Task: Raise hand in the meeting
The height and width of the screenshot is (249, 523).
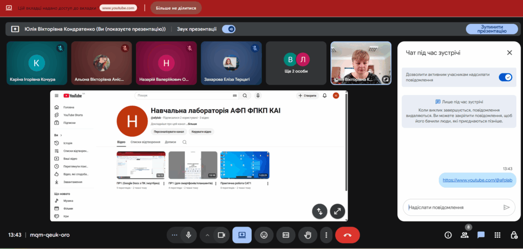Action: [x=307, y=235]
